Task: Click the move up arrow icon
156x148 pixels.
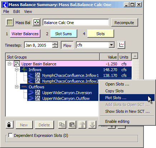Action: pos(82,125)
